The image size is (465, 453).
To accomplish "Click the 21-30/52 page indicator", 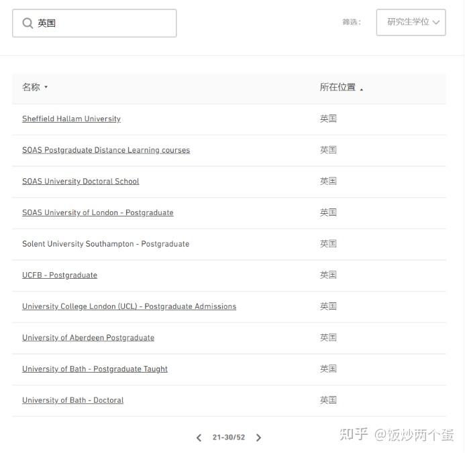I will point(229,438).
